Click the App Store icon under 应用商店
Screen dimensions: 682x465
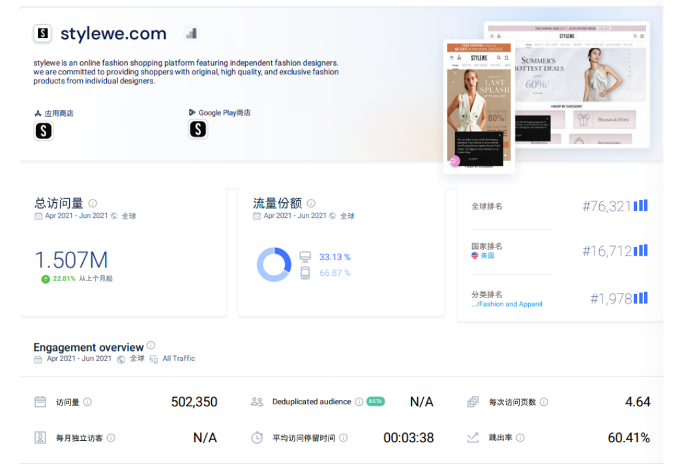pos(44,130)
